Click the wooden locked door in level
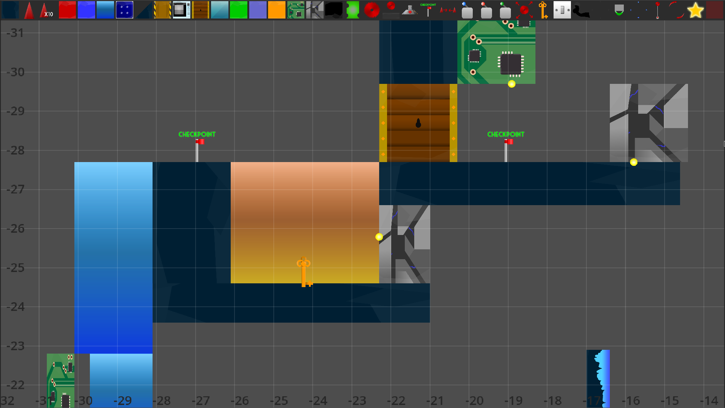The image size is (725, 408). (418, 123)
